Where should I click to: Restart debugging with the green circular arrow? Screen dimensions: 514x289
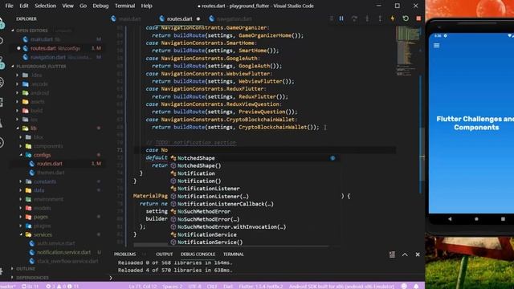pos(406,18)
